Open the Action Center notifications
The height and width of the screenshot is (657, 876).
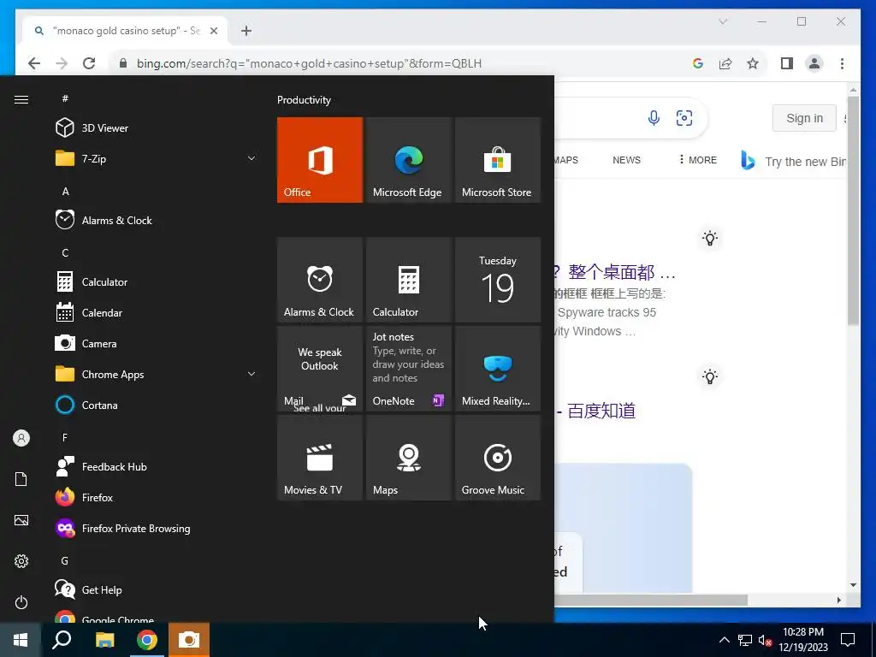point(848,640)
